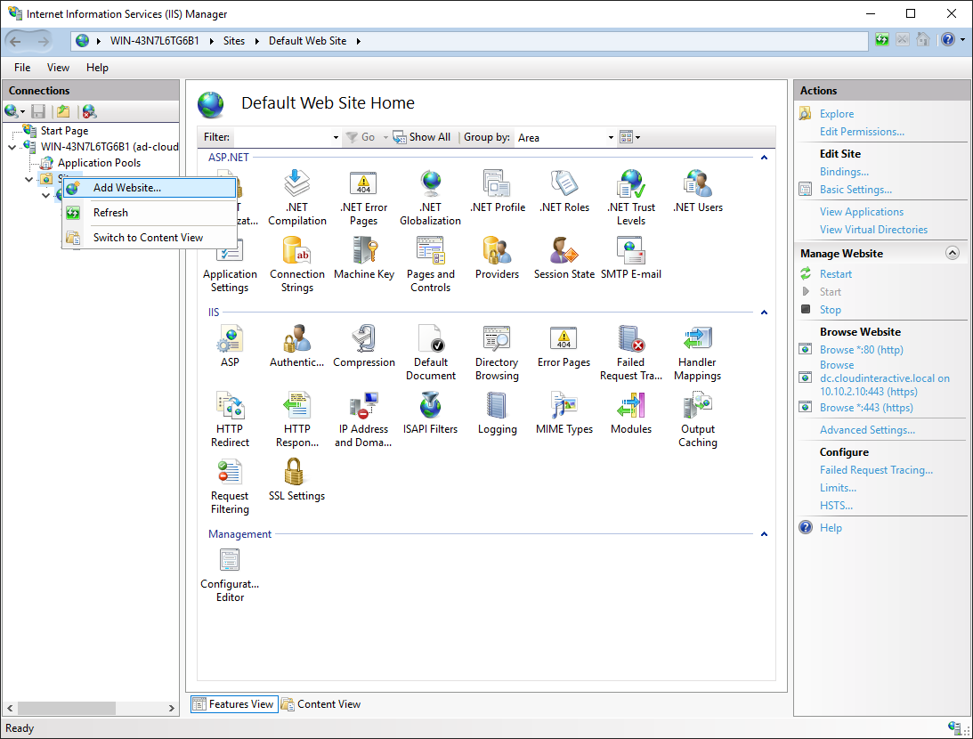Open the Help menu
This screenshot has width=973, height=739.
click(x=97, y=68)
